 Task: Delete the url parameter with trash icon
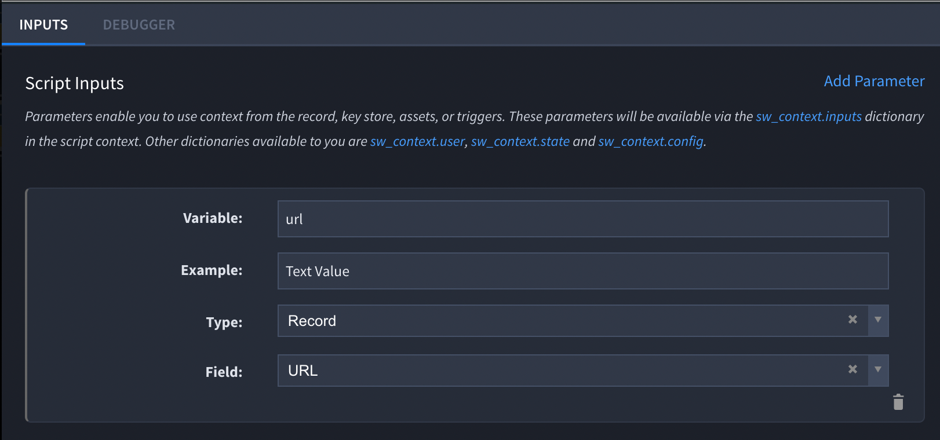pos(898,402)
